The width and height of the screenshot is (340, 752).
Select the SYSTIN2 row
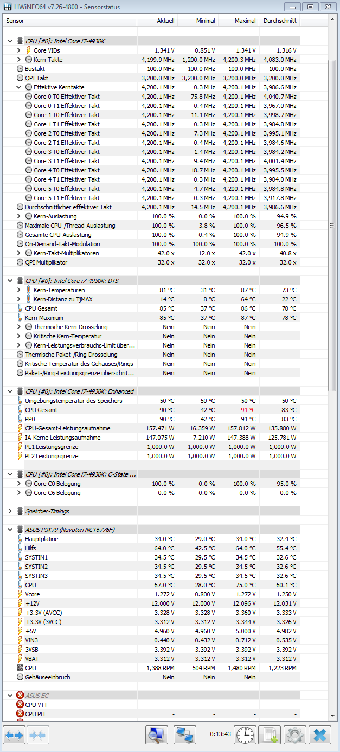coord(151,567)
